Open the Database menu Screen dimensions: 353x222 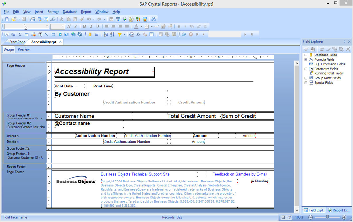pos(70,12)
